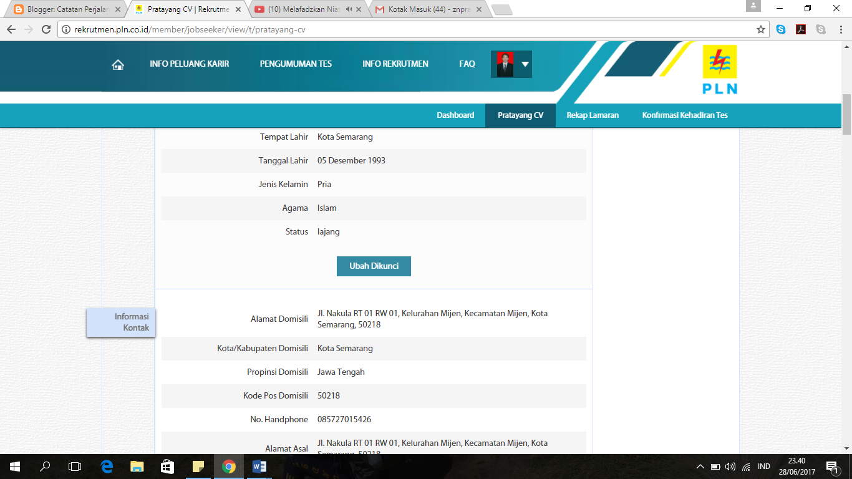Open the Konfirmasi Kehadiran Tes section

point(686,115)
